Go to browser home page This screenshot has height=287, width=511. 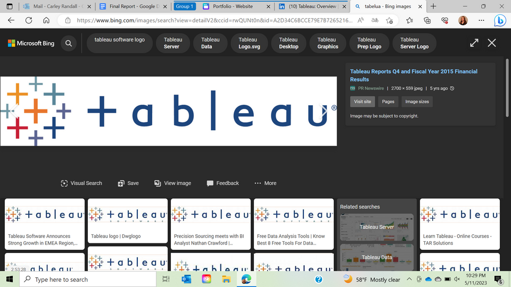click(x=46, y=20)
